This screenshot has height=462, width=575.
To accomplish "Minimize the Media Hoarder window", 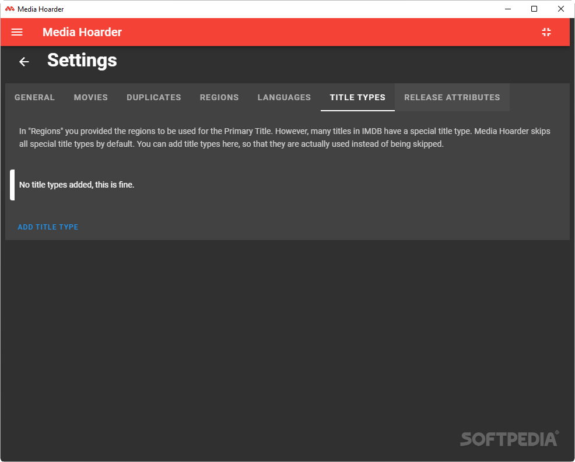I will point(508,9).
